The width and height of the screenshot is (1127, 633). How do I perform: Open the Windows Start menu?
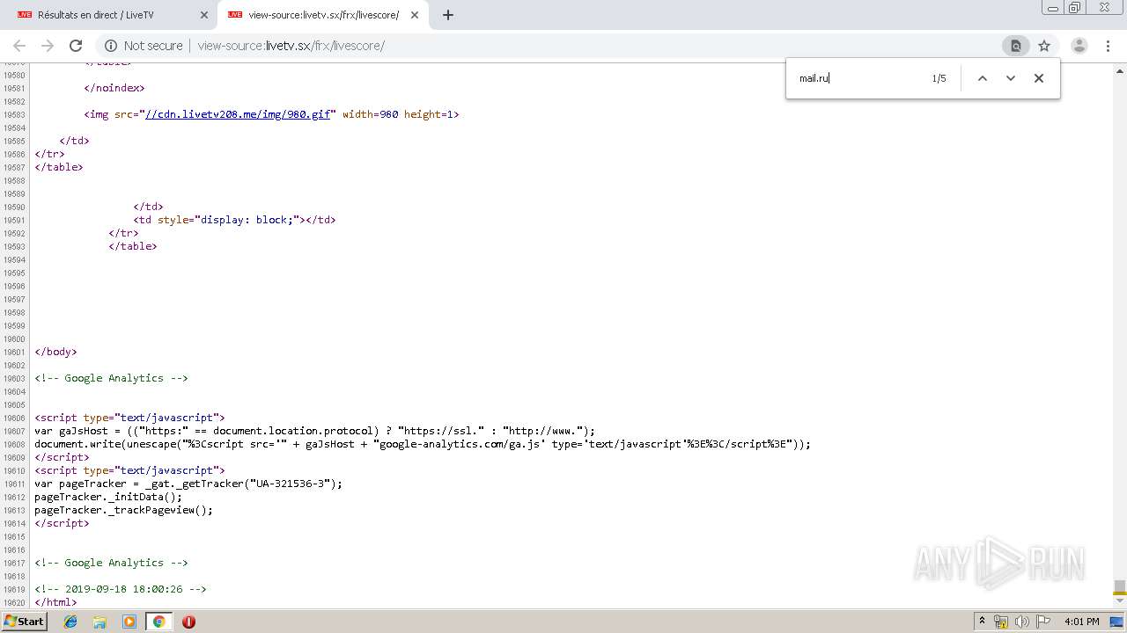24,622
